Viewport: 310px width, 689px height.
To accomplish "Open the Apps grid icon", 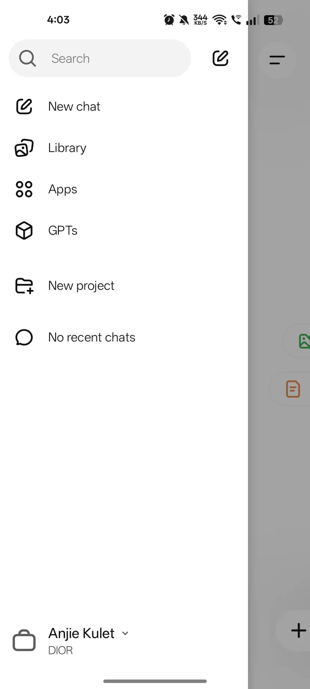I will [24, 189].
